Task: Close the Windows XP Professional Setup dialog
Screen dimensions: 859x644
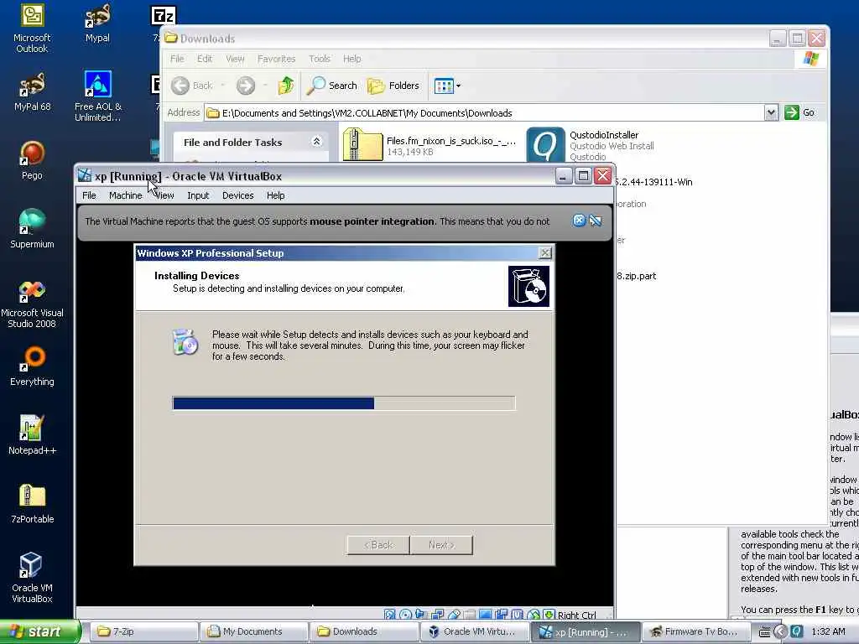Action: 544,252
